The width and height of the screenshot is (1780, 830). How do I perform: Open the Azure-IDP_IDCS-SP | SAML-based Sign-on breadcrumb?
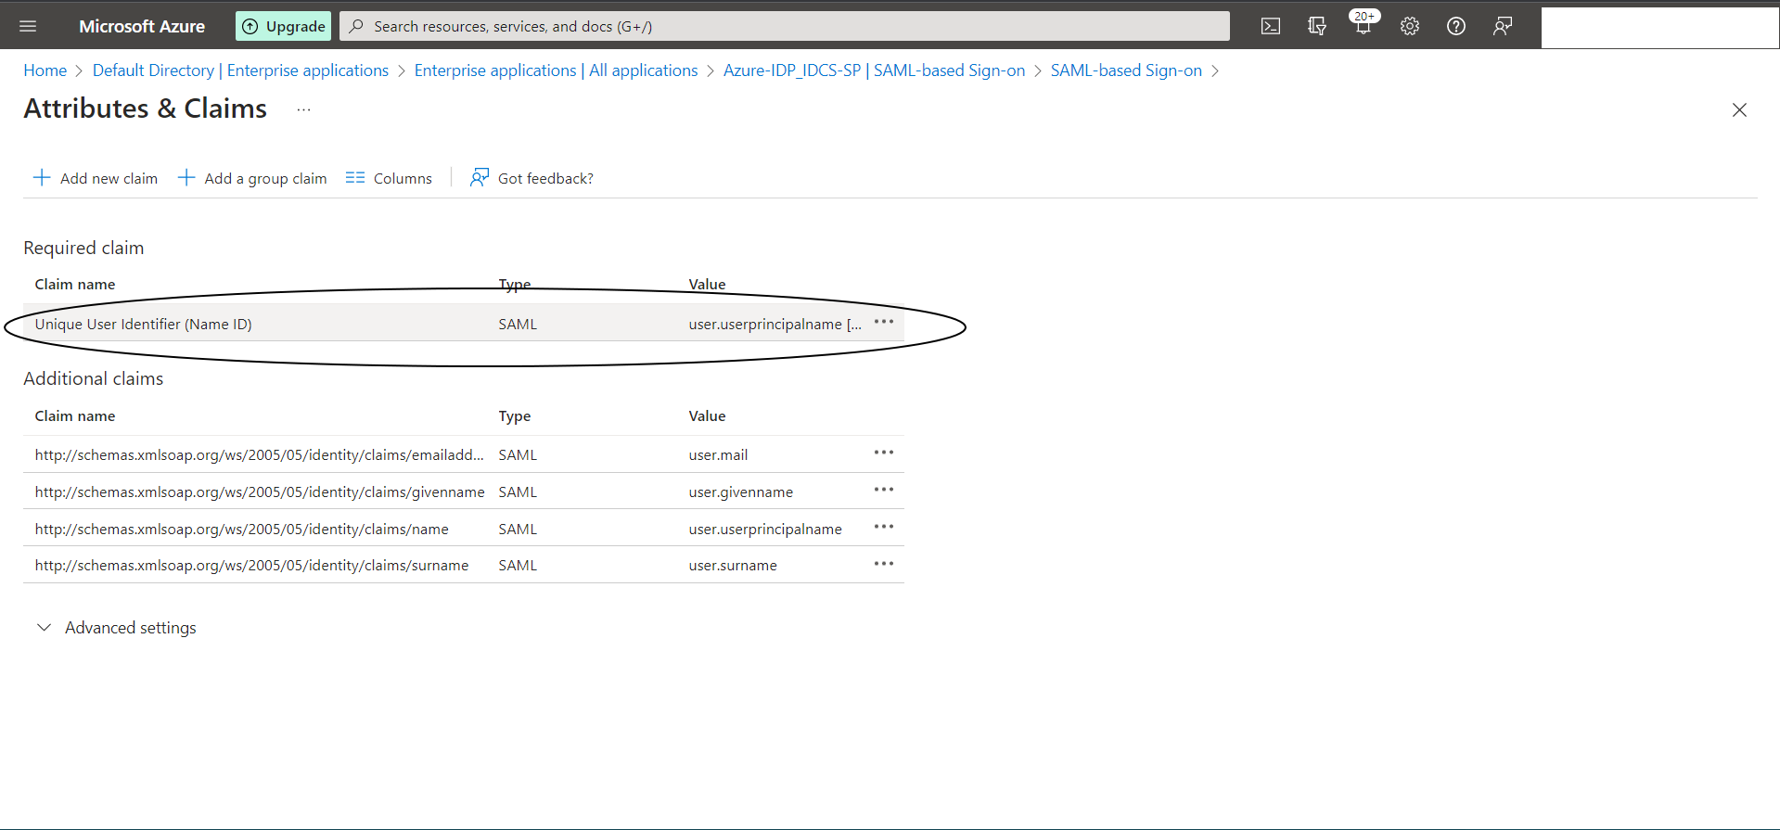click(x=874, y=70)
